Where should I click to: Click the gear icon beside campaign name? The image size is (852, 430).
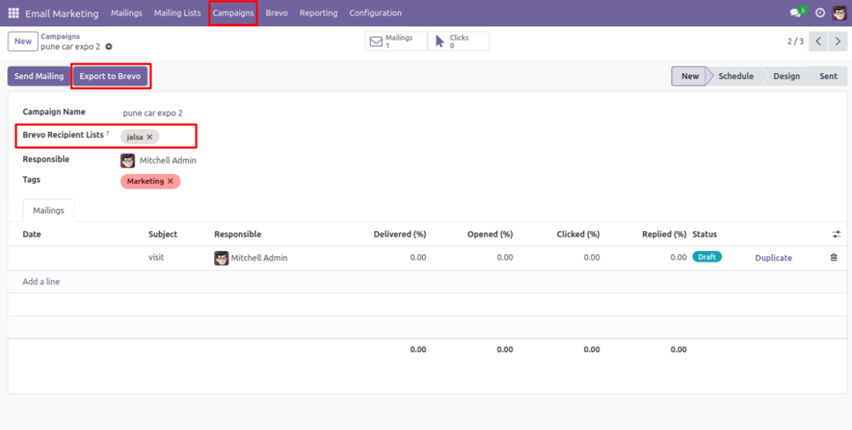click(109, 47)
